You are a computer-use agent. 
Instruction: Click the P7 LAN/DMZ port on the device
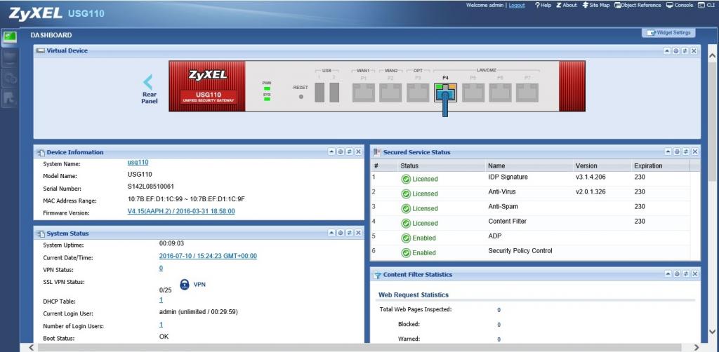[527, 93]
